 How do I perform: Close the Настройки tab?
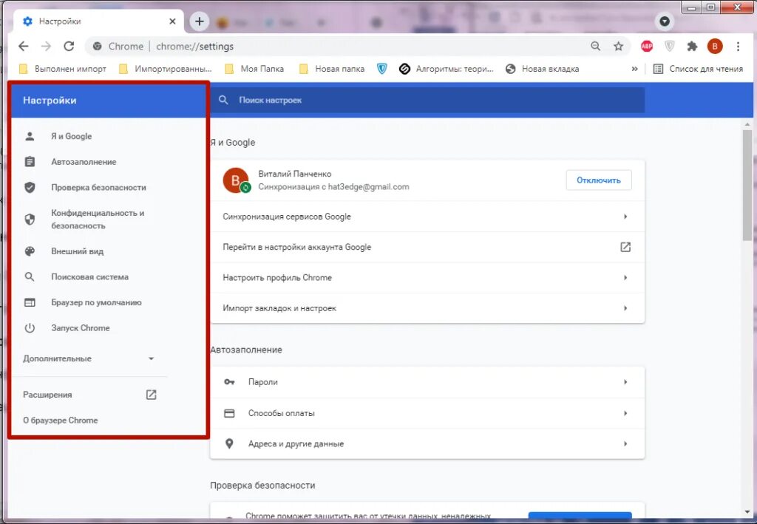[x=172, y=21]
